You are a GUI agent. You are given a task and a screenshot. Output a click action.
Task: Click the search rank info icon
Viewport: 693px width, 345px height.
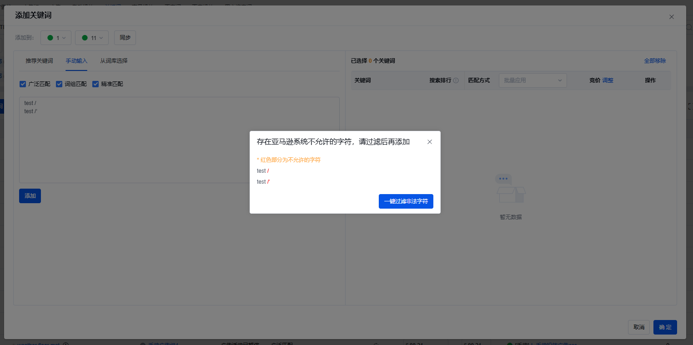coord(456,80)
